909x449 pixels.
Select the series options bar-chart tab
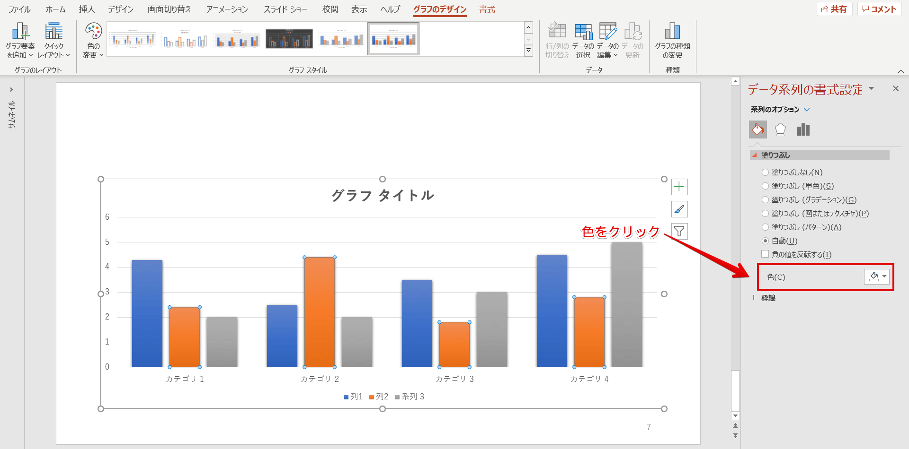point(803,129)
